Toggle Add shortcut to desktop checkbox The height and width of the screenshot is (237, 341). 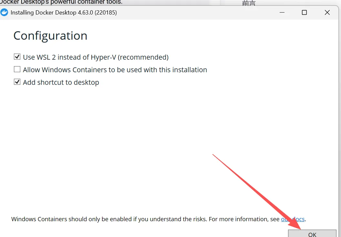[x=17, y=82]
